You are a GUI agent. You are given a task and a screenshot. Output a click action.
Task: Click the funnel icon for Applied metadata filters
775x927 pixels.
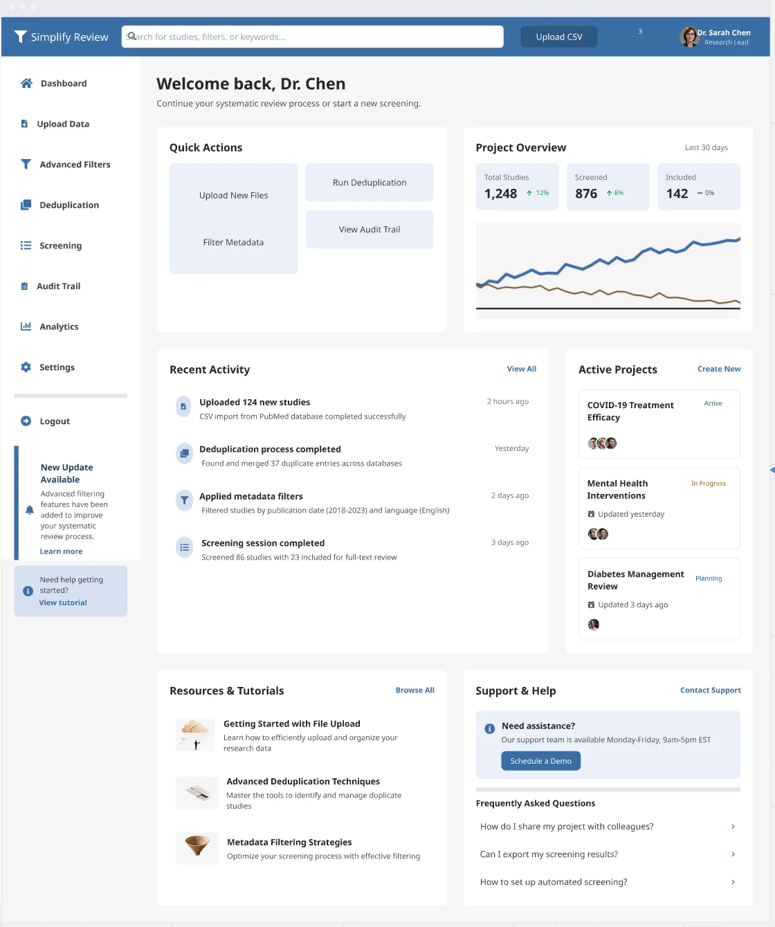184,500
